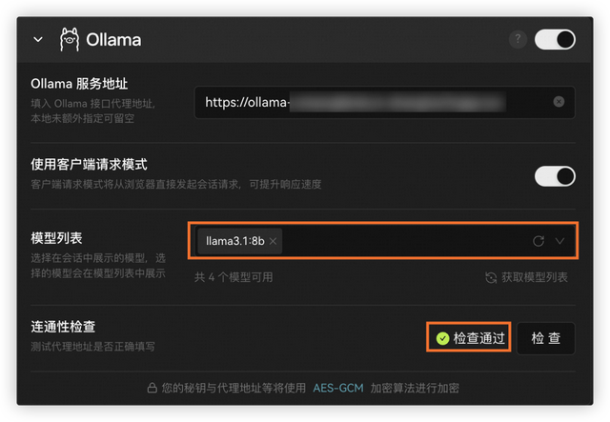Click the Ollama llama logo icon

70,39
